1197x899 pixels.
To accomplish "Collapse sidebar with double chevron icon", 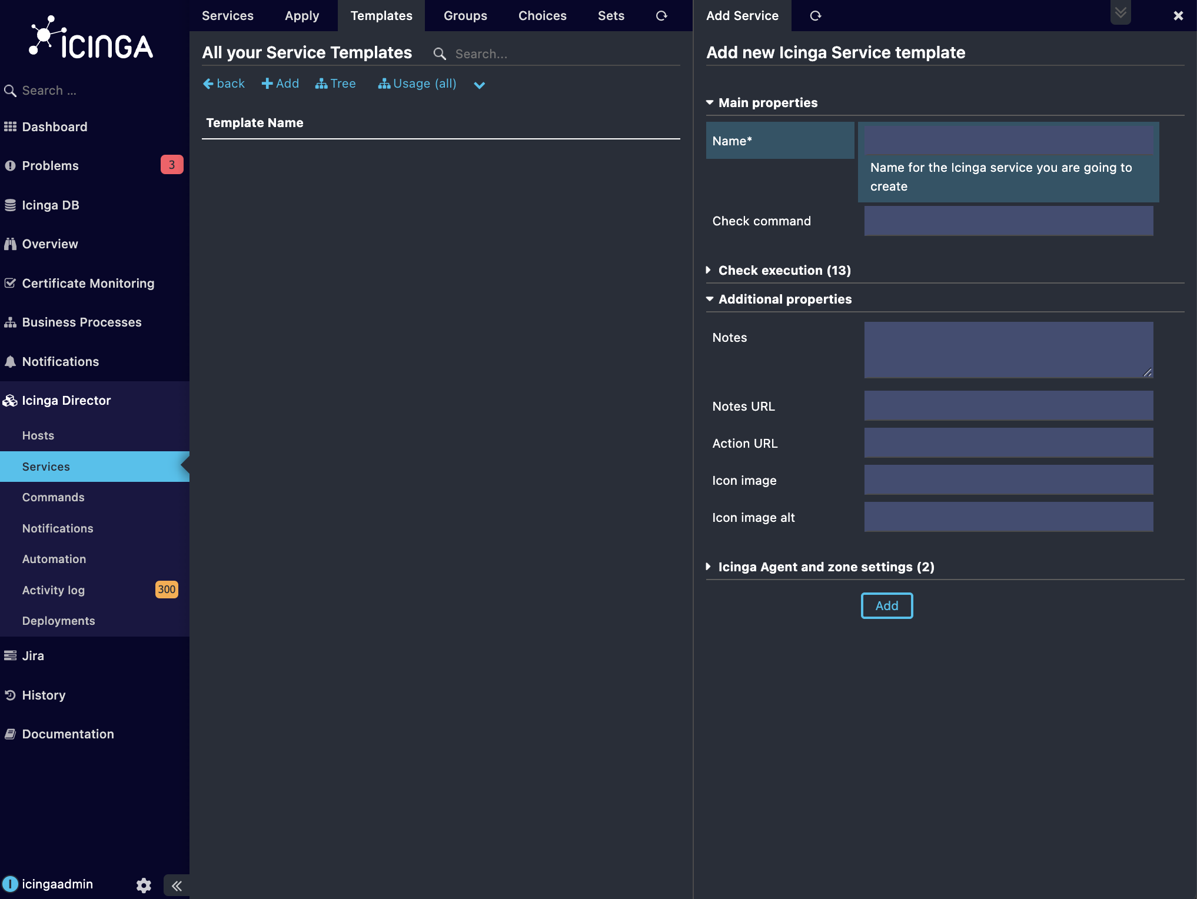I will click(x=177, y=885).
